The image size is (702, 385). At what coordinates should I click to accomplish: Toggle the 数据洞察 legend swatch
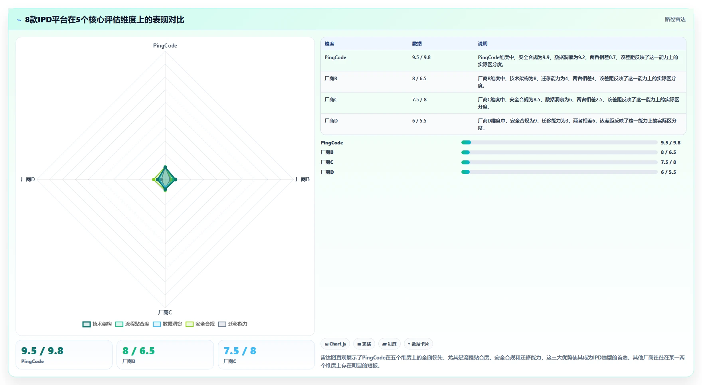pos(157,324)
